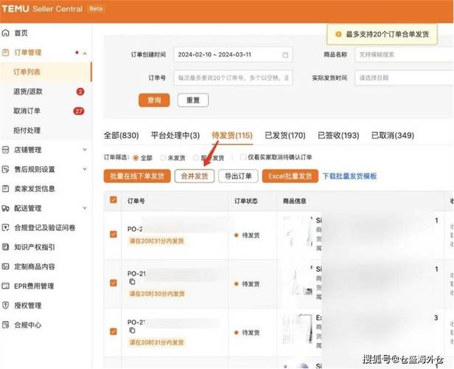The width and height of the screenshot is (454, 369).
Task: Click the 重置 reset button
Action: point(193,100)
